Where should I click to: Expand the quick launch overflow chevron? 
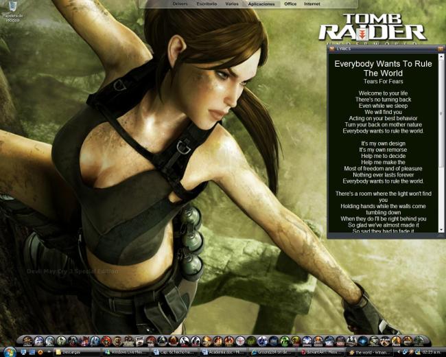[49, 352]
